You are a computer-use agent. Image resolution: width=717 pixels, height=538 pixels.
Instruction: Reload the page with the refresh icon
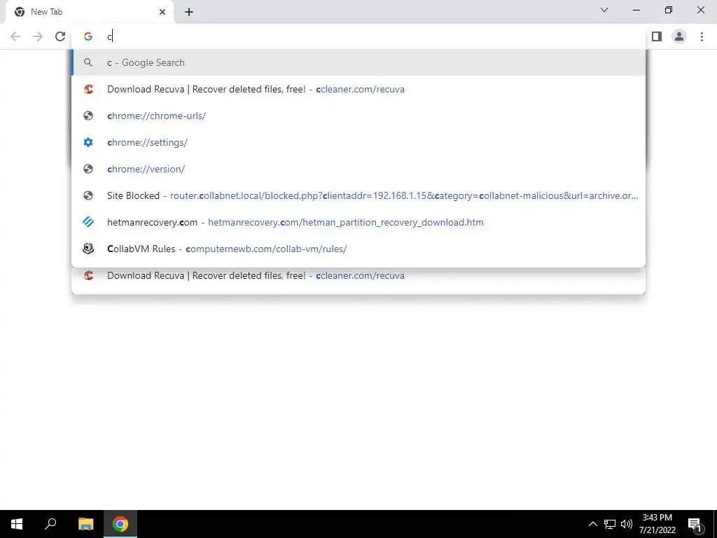(x=60, y=36)
